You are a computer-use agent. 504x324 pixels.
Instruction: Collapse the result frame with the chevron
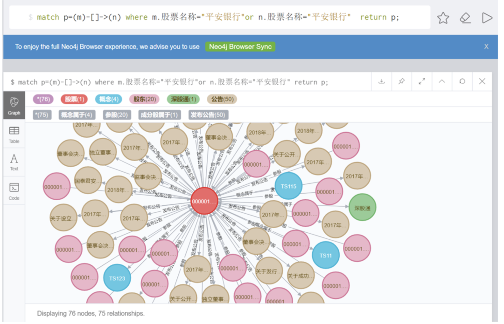point(441,81)
